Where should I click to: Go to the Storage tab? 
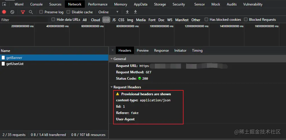(x=160, y=4)
